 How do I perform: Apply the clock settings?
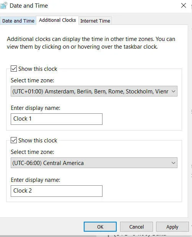[x=172, y=227]
